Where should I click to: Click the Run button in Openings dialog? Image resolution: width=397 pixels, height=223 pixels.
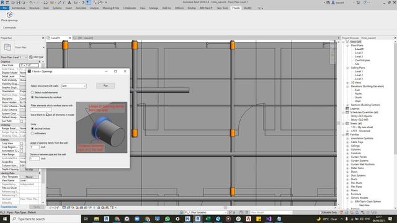point(105,85)
